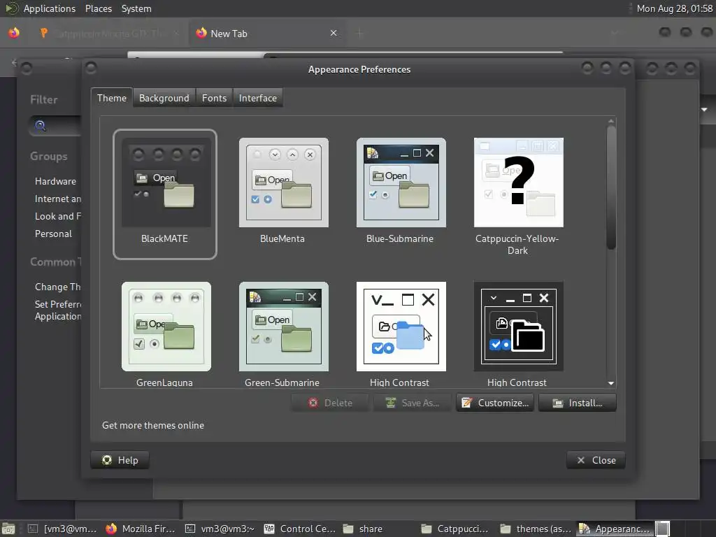Open the System menu

[136, 8]
